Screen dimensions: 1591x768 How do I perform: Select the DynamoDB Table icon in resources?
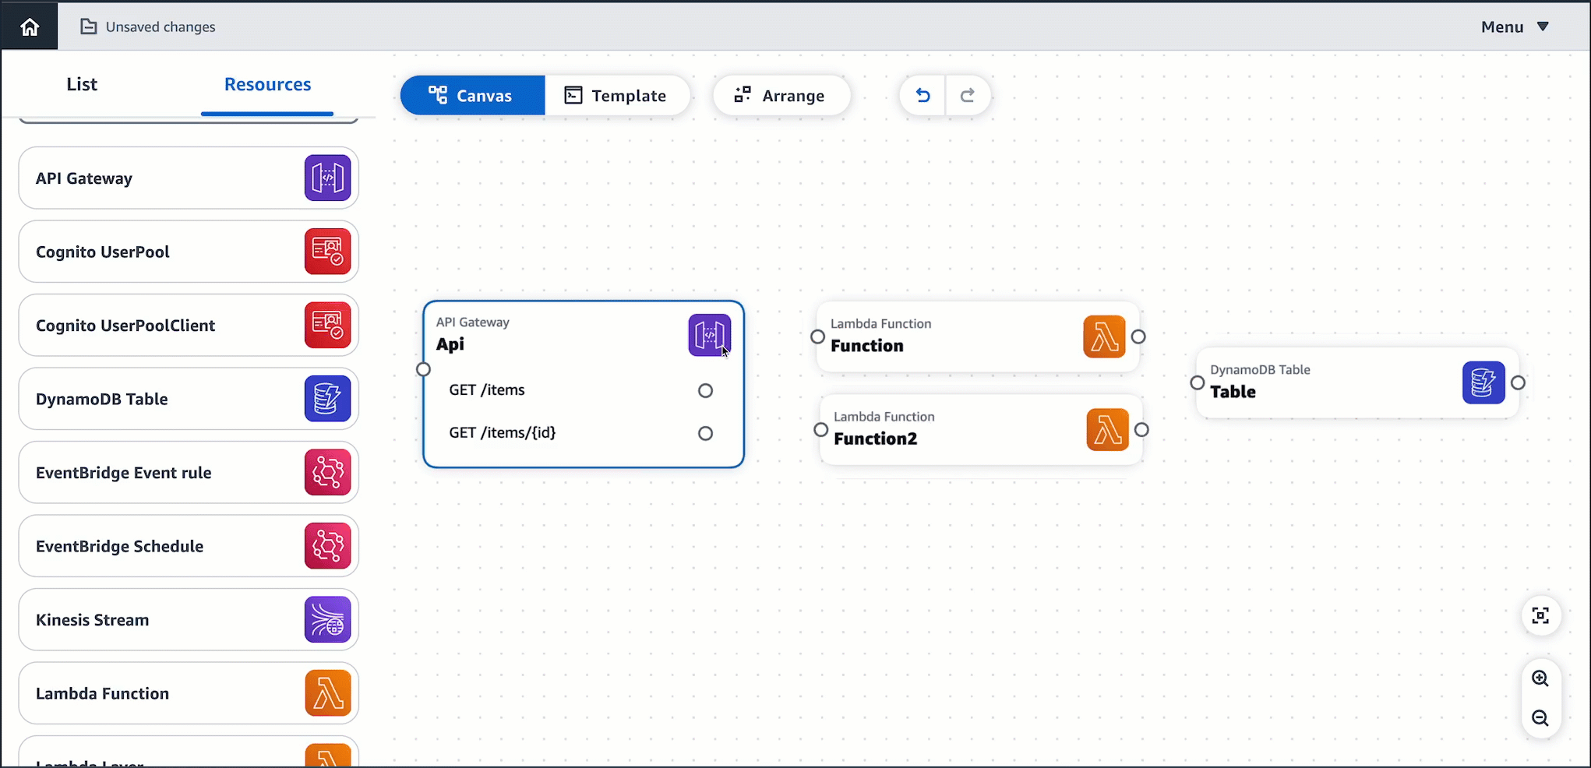click(x=327, y=399)
